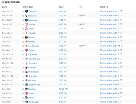136x104 pixels.
Task: Open Washington team page link
Action: pos(34,102)
